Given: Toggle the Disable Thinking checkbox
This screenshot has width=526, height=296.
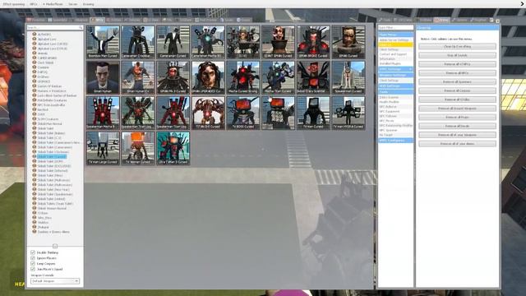Looking at the screenshot, I should pyautogui.click(x=33, y=252).
